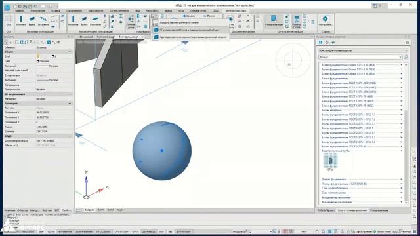Collapse the СПДС properties section
This screenshot has height=236, width=420.
[70, 136]
